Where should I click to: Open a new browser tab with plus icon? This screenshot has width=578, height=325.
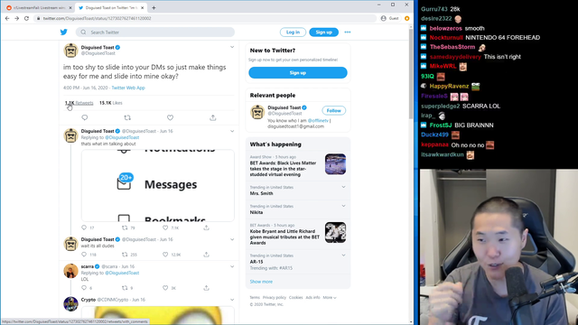click(154, 8)
